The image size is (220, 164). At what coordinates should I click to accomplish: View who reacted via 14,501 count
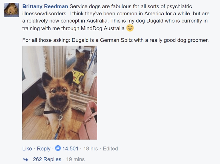pyautogui.click(x=70, y=148)
